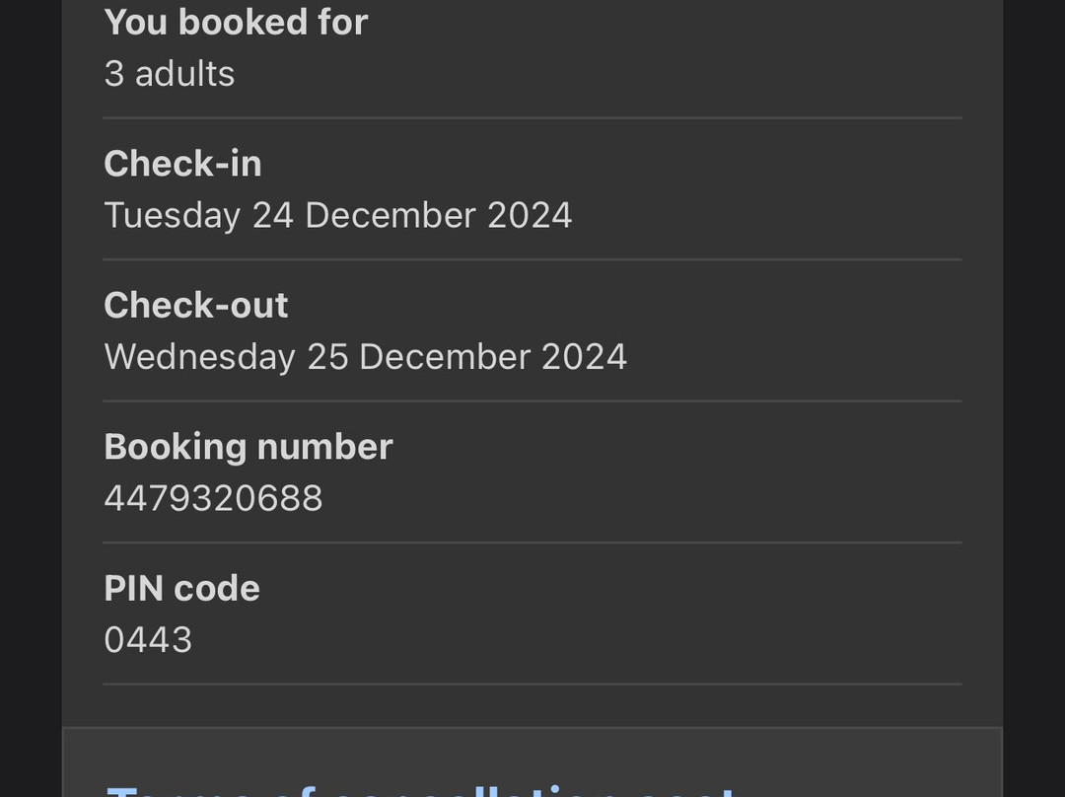Tap the booking number 4479320688
Viewport: 1065px width, 797px height.
[x=213, y=498]
